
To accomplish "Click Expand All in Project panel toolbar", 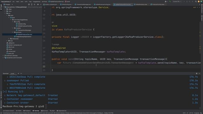I will click(32, 4).
